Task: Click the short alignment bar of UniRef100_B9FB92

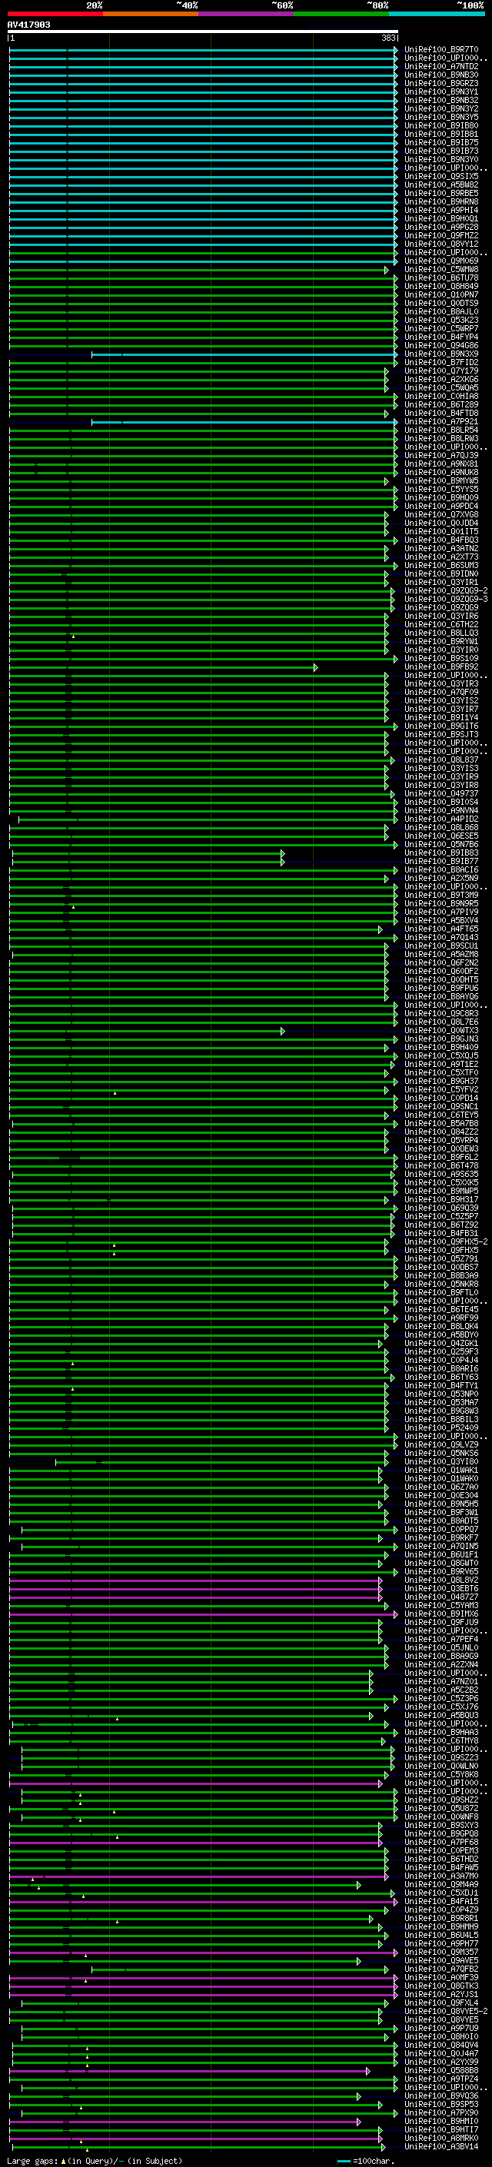Action: click(x=163, y=668)
